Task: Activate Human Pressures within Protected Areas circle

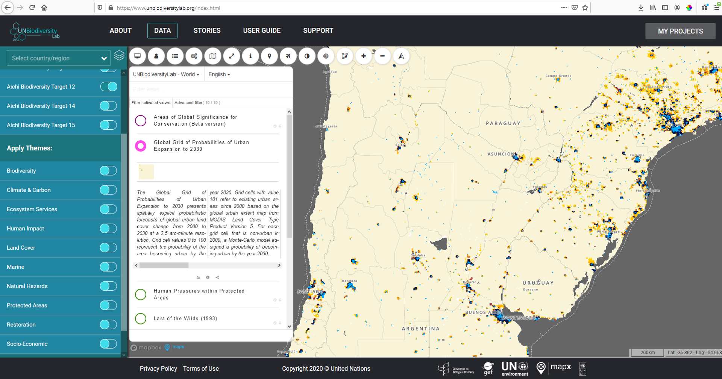Action: pos(141,294)
